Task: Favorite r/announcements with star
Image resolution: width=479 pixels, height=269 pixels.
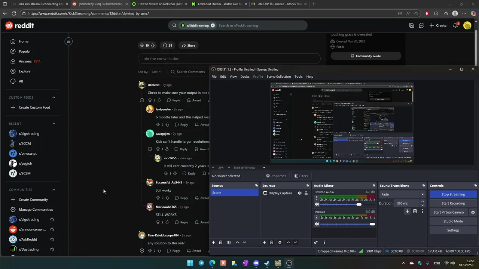Action: (x=52, y=229)
